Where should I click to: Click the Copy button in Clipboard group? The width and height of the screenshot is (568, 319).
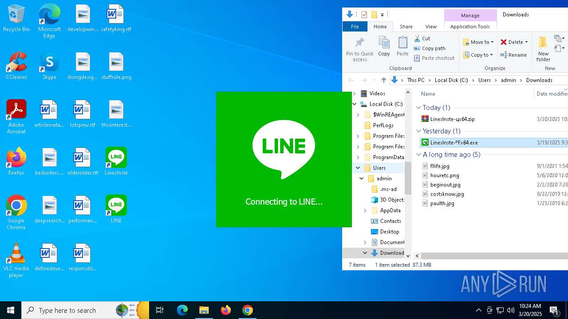(384, 46)
